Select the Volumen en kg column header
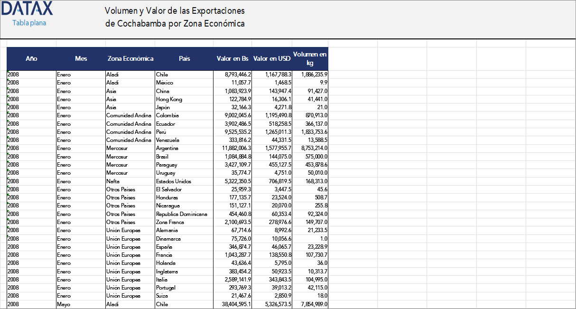This screenshot has width=576, height=309. (x=309, y=57)
